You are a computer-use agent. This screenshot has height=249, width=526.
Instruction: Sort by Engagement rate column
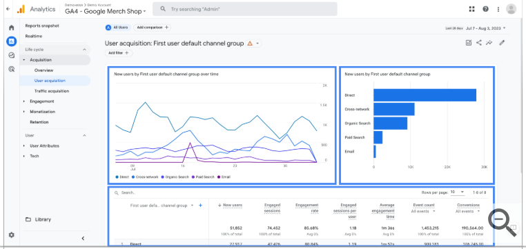click(x=307, y=208)
